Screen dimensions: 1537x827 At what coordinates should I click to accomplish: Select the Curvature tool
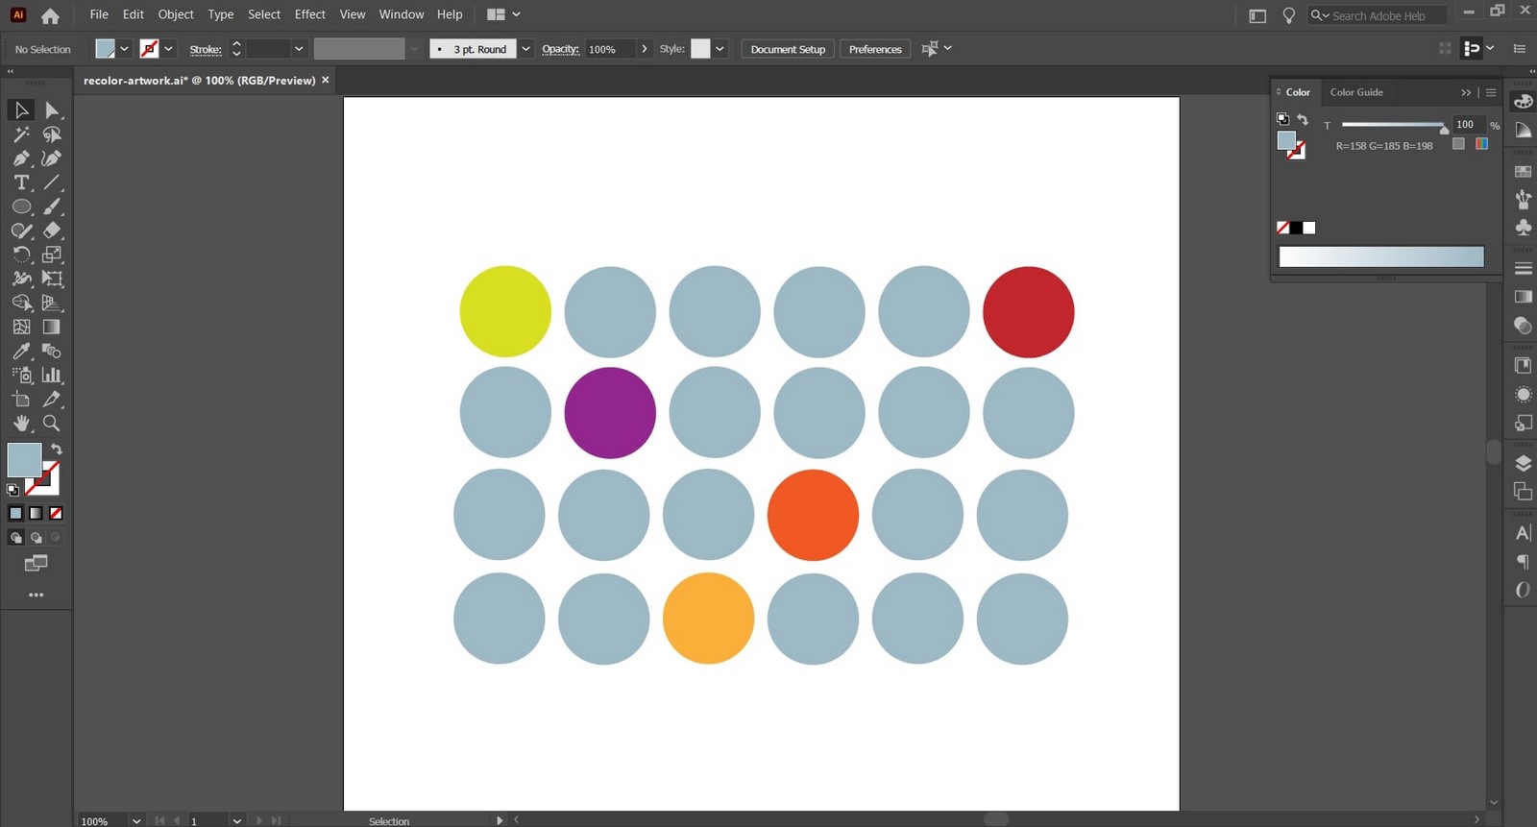[x=52, y=158]
